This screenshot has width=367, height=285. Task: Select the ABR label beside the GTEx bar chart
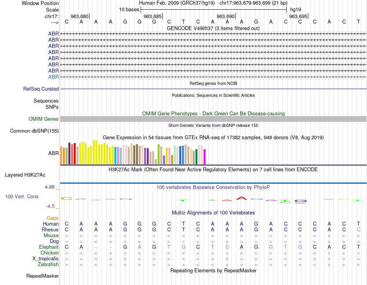point(54,153)
